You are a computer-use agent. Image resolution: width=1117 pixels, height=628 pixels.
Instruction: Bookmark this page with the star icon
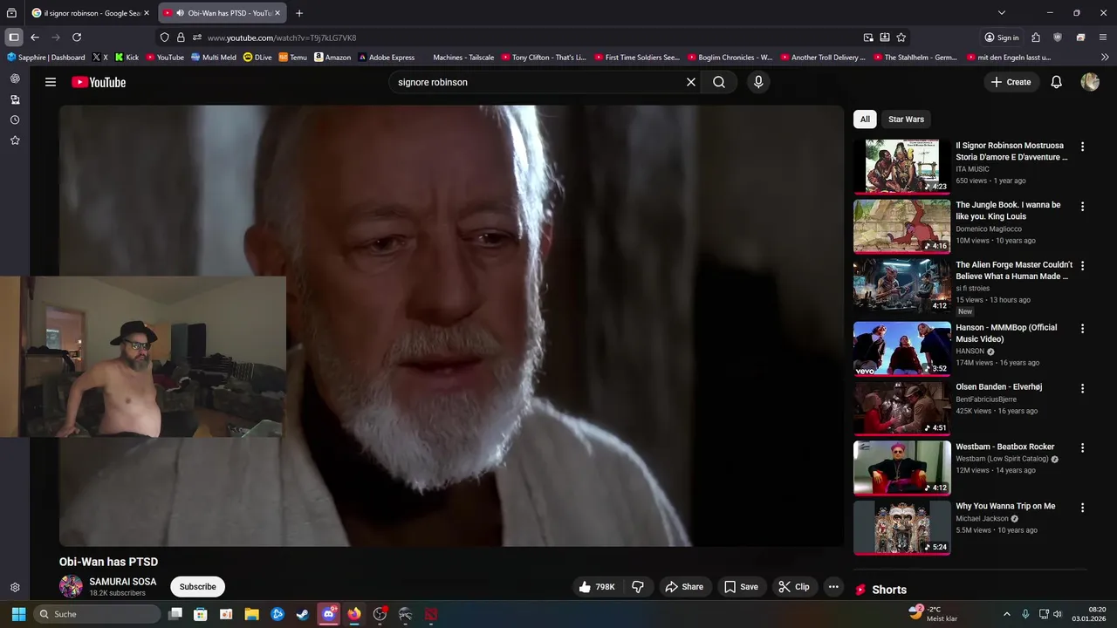point(901,38)
